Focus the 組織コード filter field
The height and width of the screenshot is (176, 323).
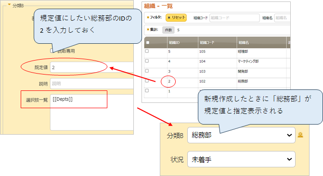tap(234, 18)
